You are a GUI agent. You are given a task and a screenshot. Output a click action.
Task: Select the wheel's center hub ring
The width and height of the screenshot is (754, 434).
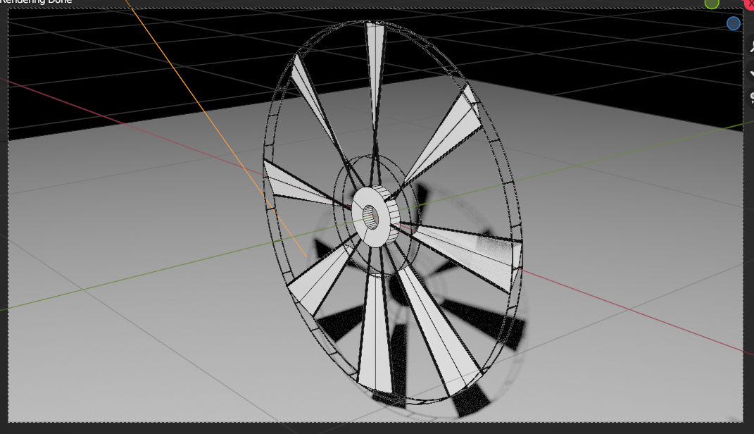(375, 216)
